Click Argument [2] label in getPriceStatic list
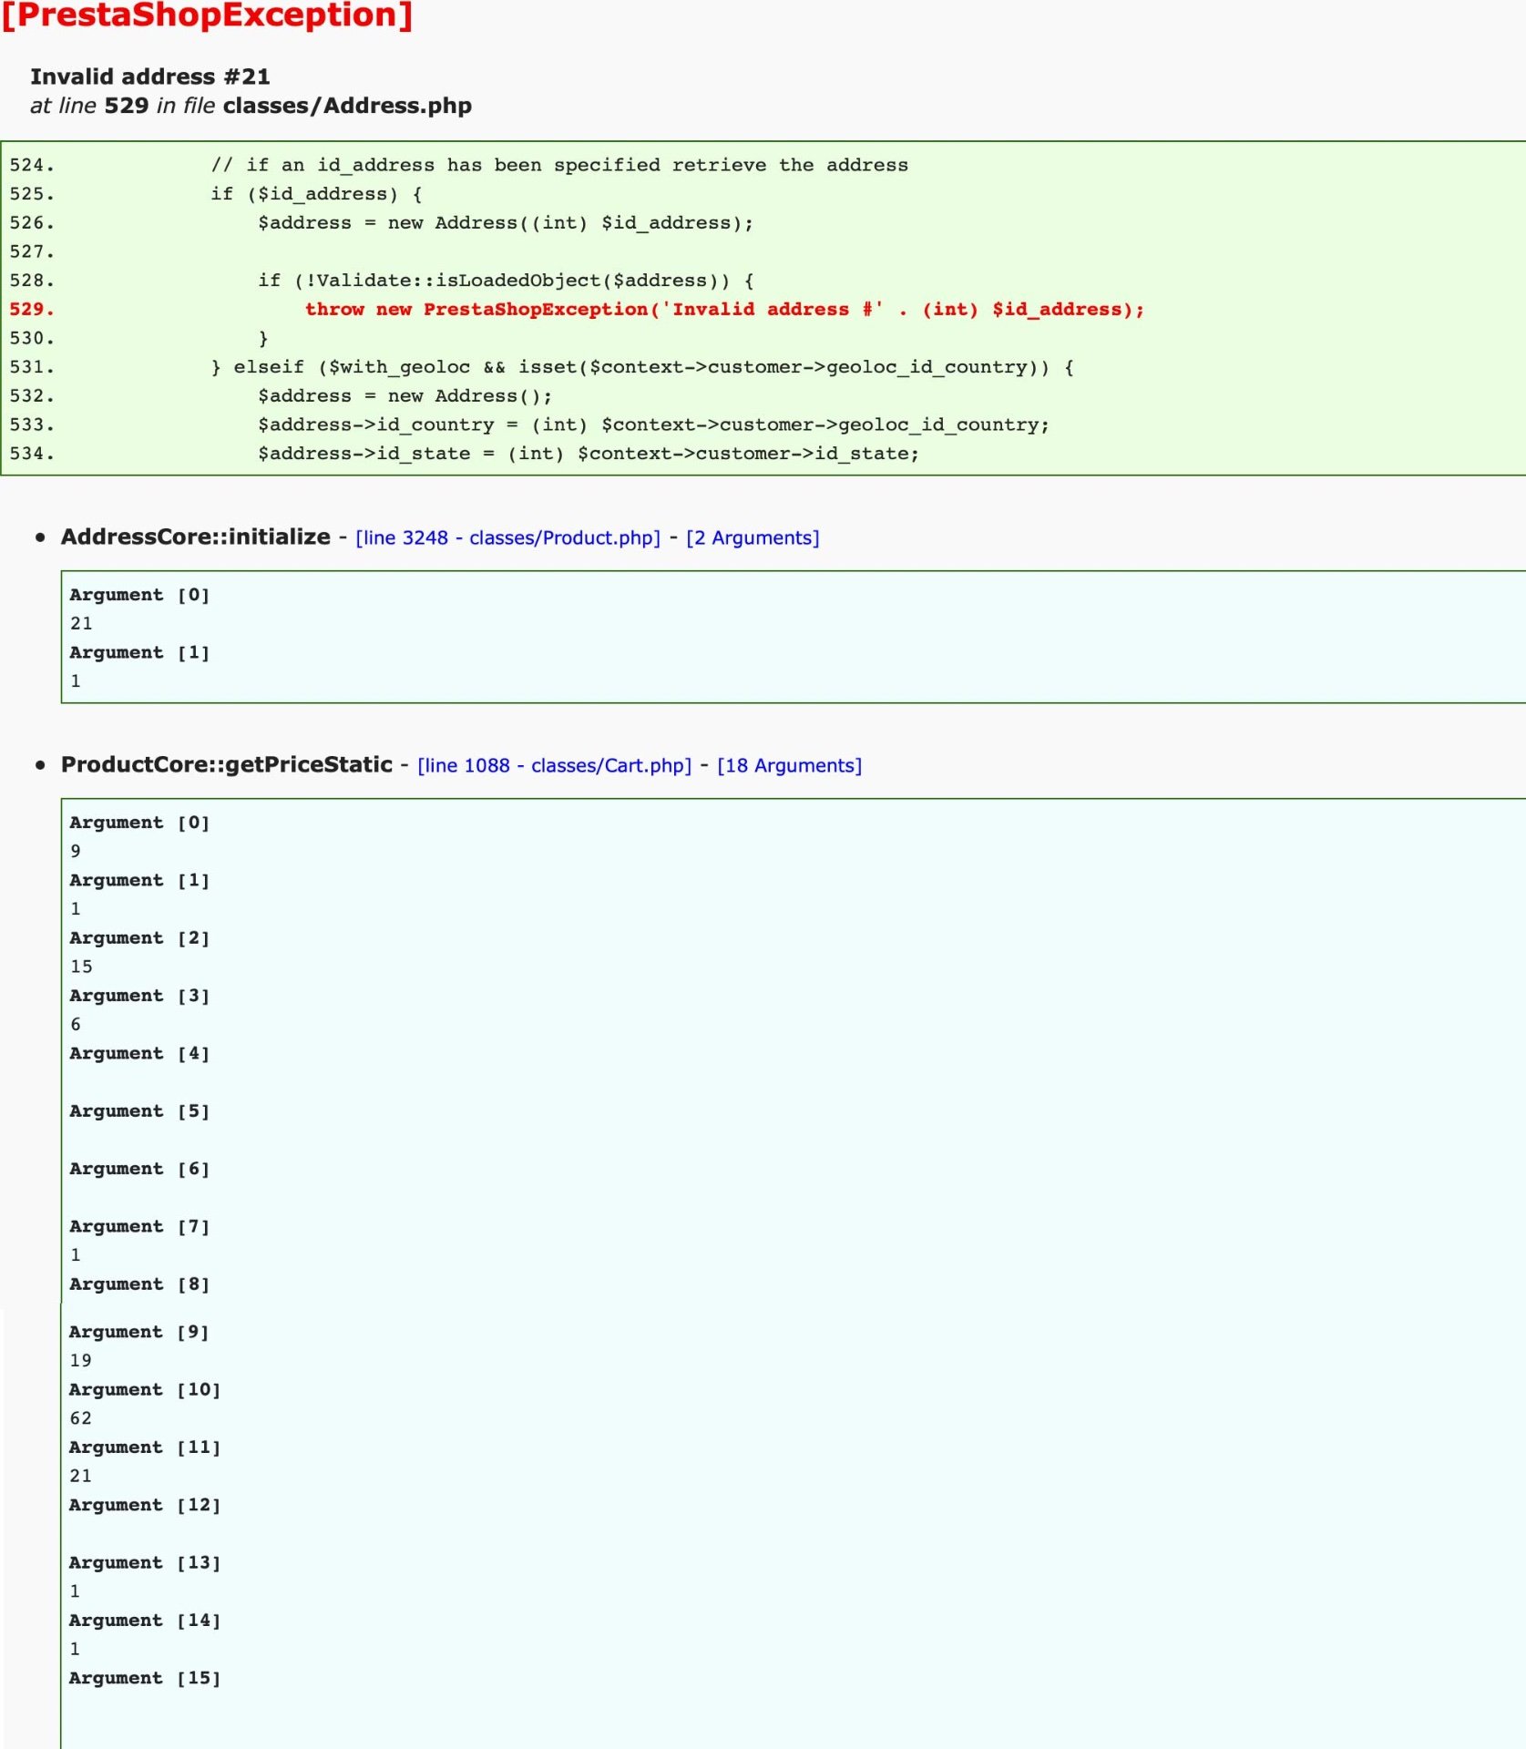 pyautogui.click(x=139, y=937)
